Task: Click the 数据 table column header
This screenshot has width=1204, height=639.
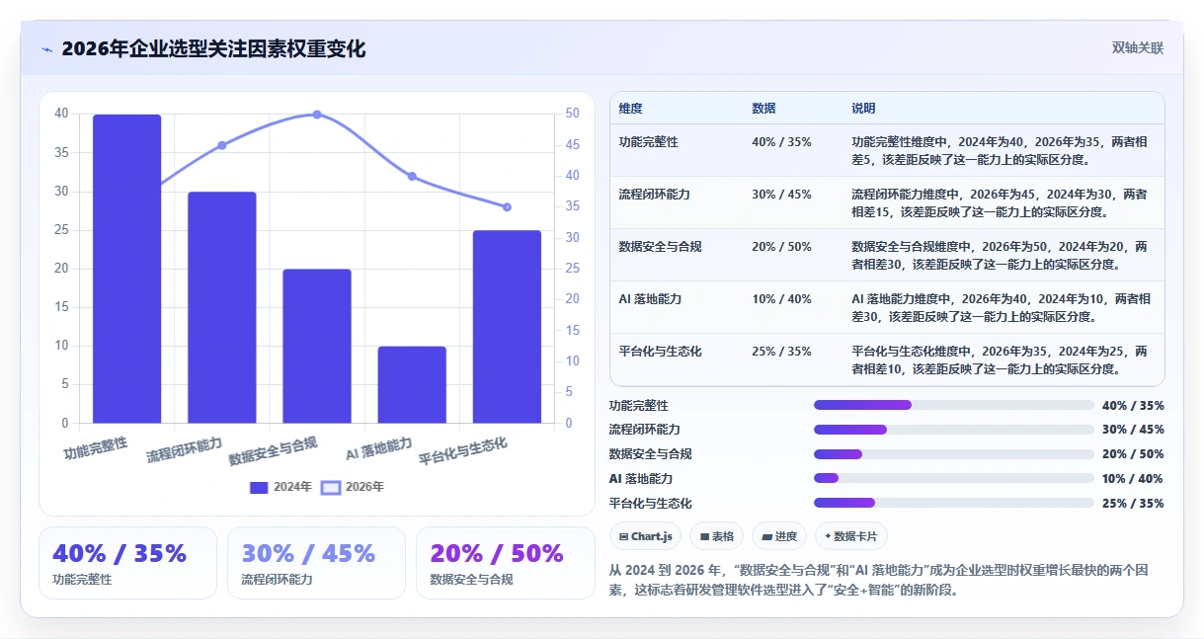Action: 763,109
